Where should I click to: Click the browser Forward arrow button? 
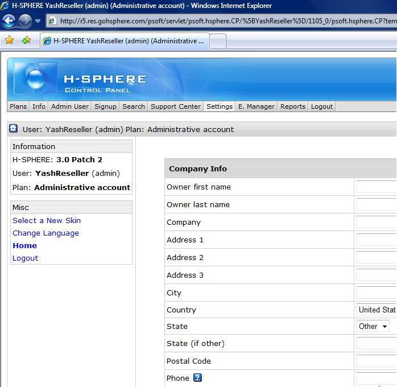(26, 21)
